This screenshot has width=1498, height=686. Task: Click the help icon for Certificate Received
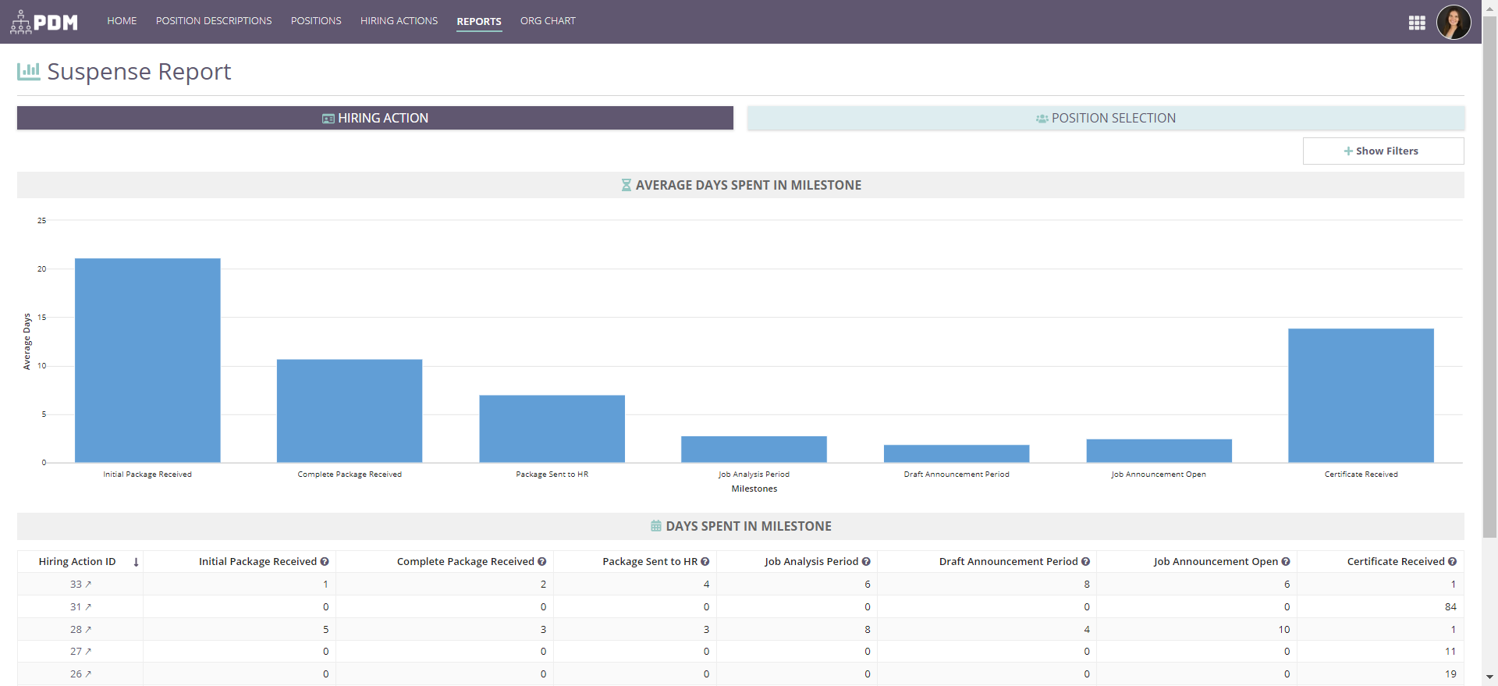(1452, 562)
